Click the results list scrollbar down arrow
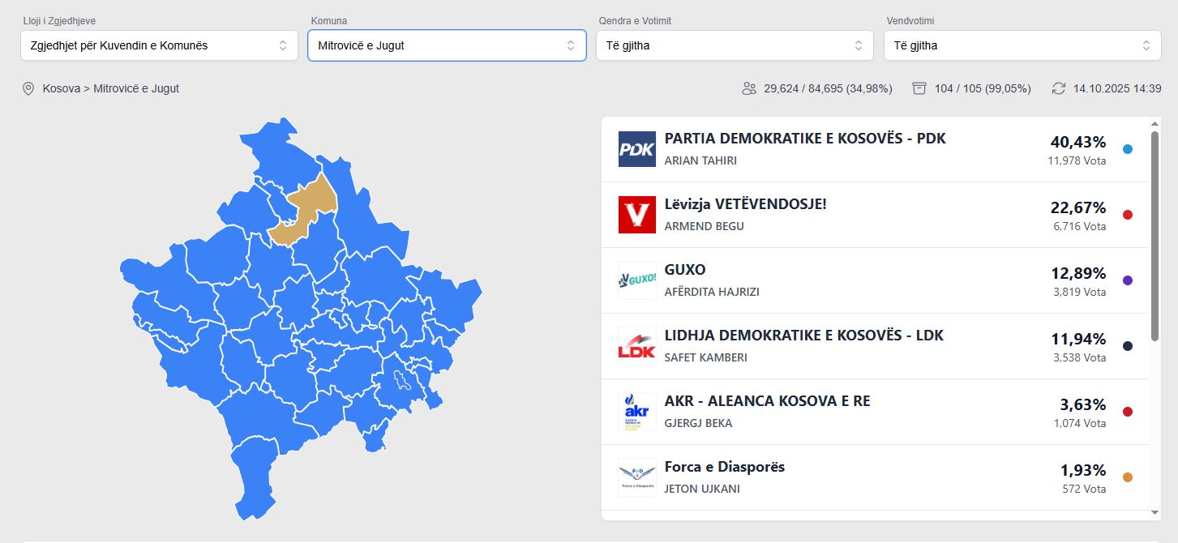 point(1155,512)
